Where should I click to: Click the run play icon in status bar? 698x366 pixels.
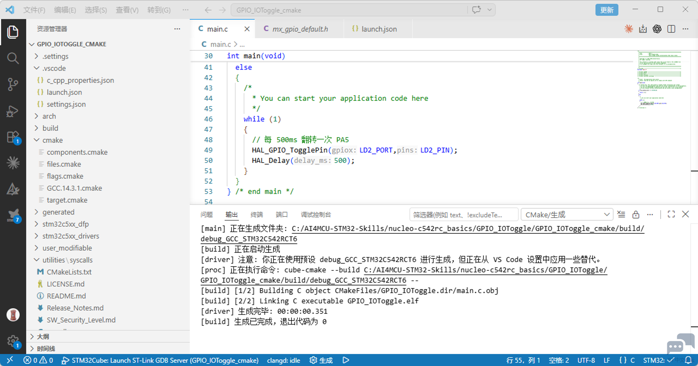click(x=346, y=360)
